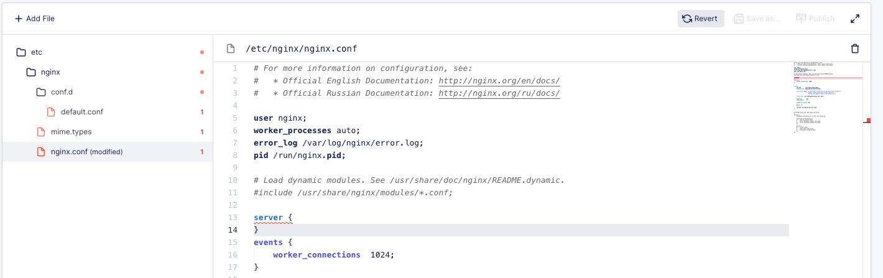This screenshot has height=278, width=883.
Task: Click the red dot beside the etc folder
Action: (202, 52)
